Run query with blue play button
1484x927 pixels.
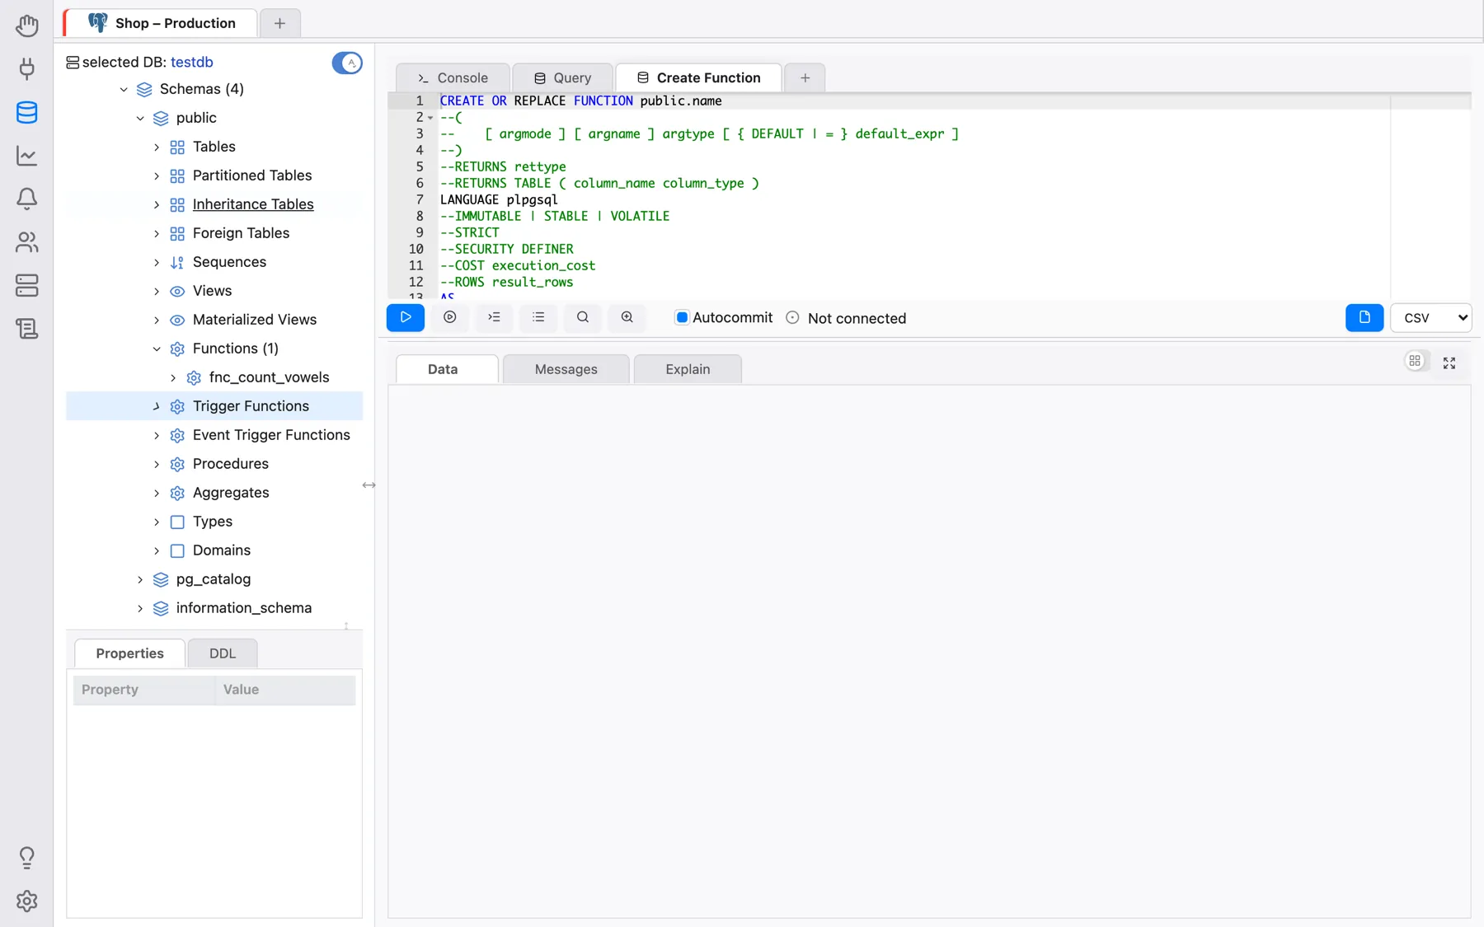(406, 317)
